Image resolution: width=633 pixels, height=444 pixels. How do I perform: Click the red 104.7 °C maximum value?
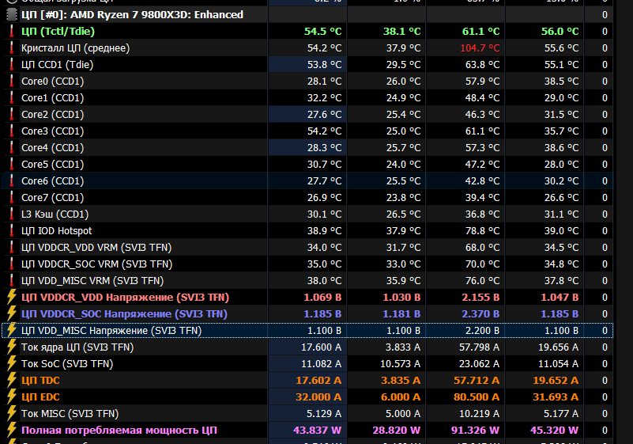click(480, 48)
